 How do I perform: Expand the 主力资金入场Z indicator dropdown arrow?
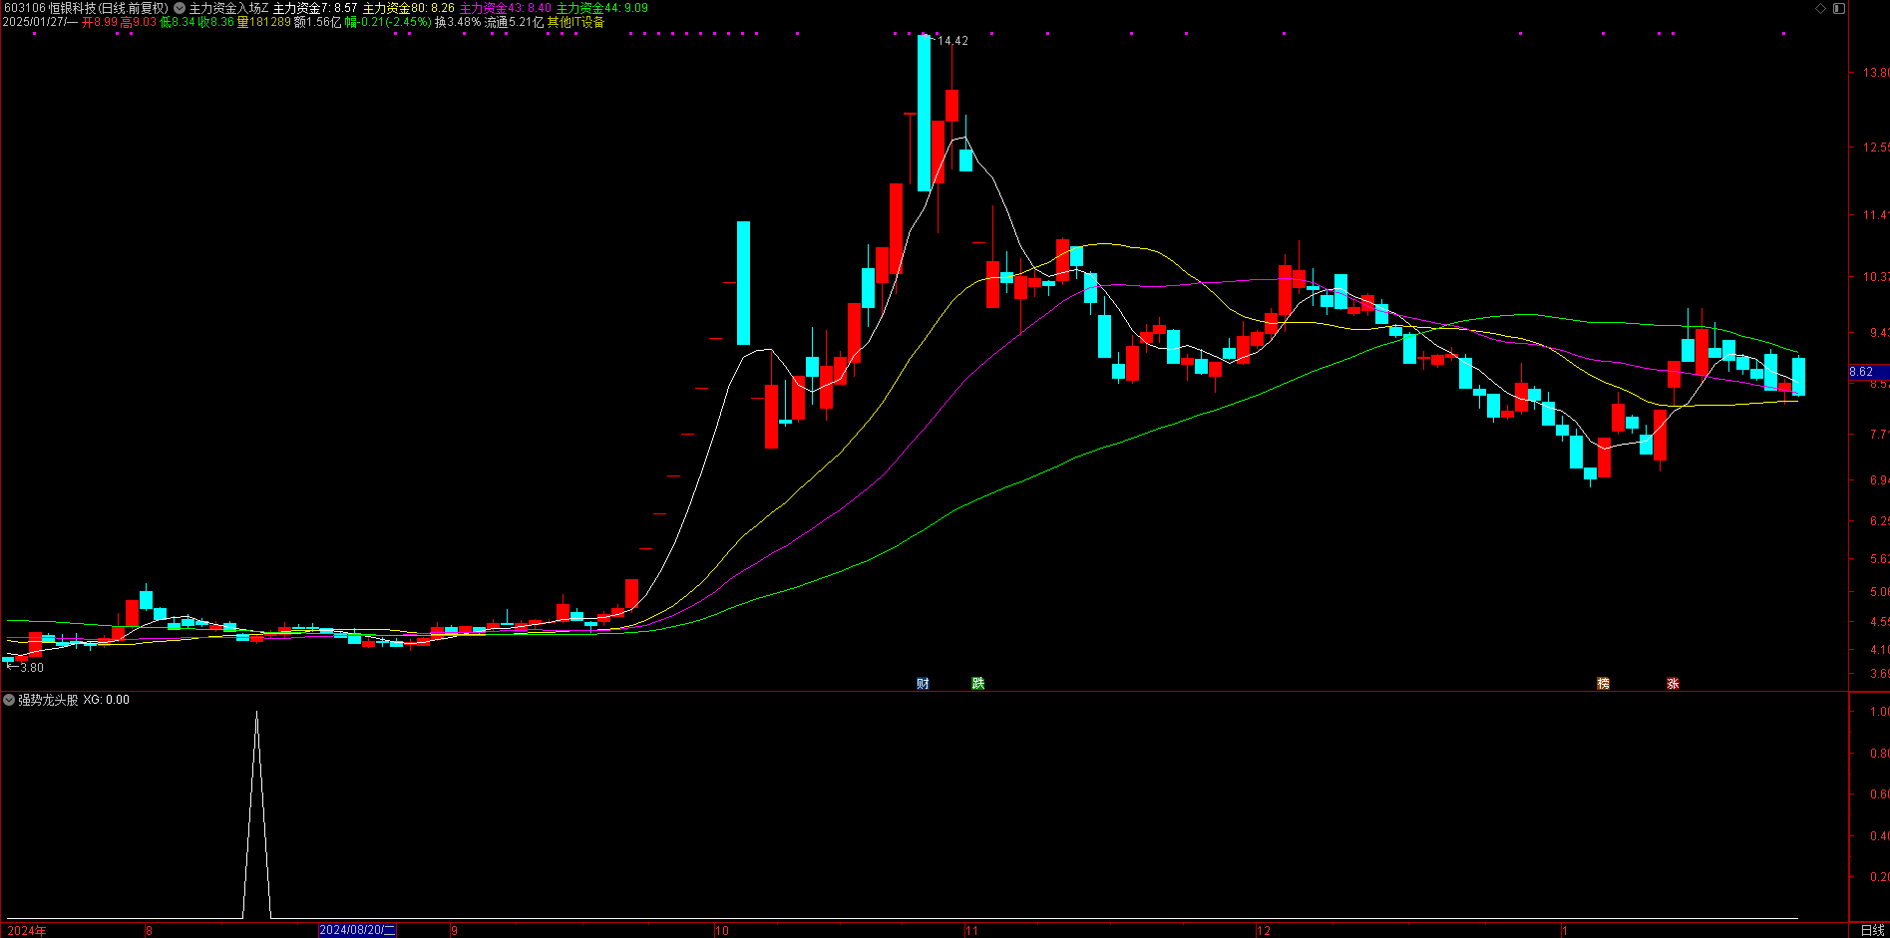click(180, 8)
